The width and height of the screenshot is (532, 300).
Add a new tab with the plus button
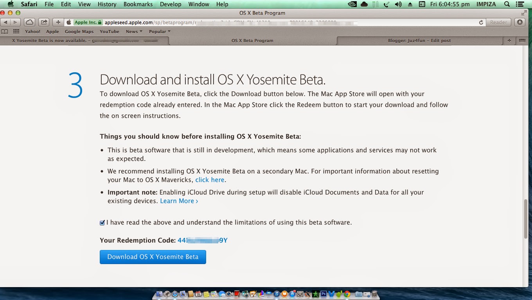[x=509, y=41]
